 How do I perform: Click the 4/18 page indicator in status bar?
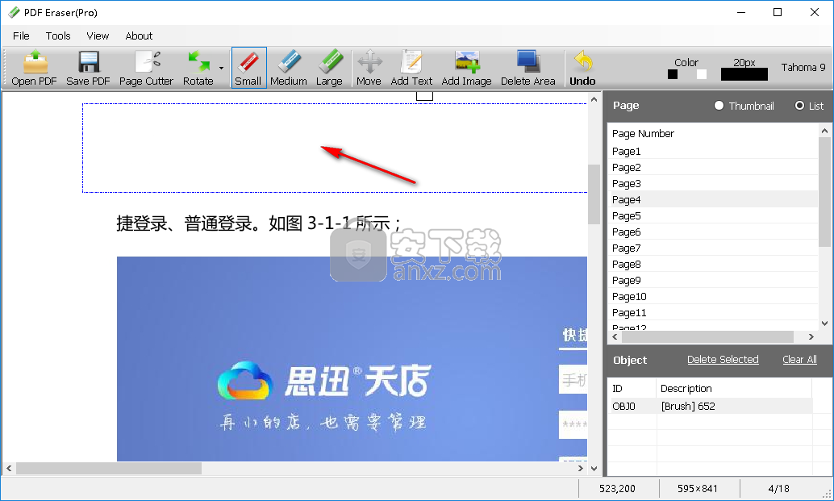tap(778, 488)
